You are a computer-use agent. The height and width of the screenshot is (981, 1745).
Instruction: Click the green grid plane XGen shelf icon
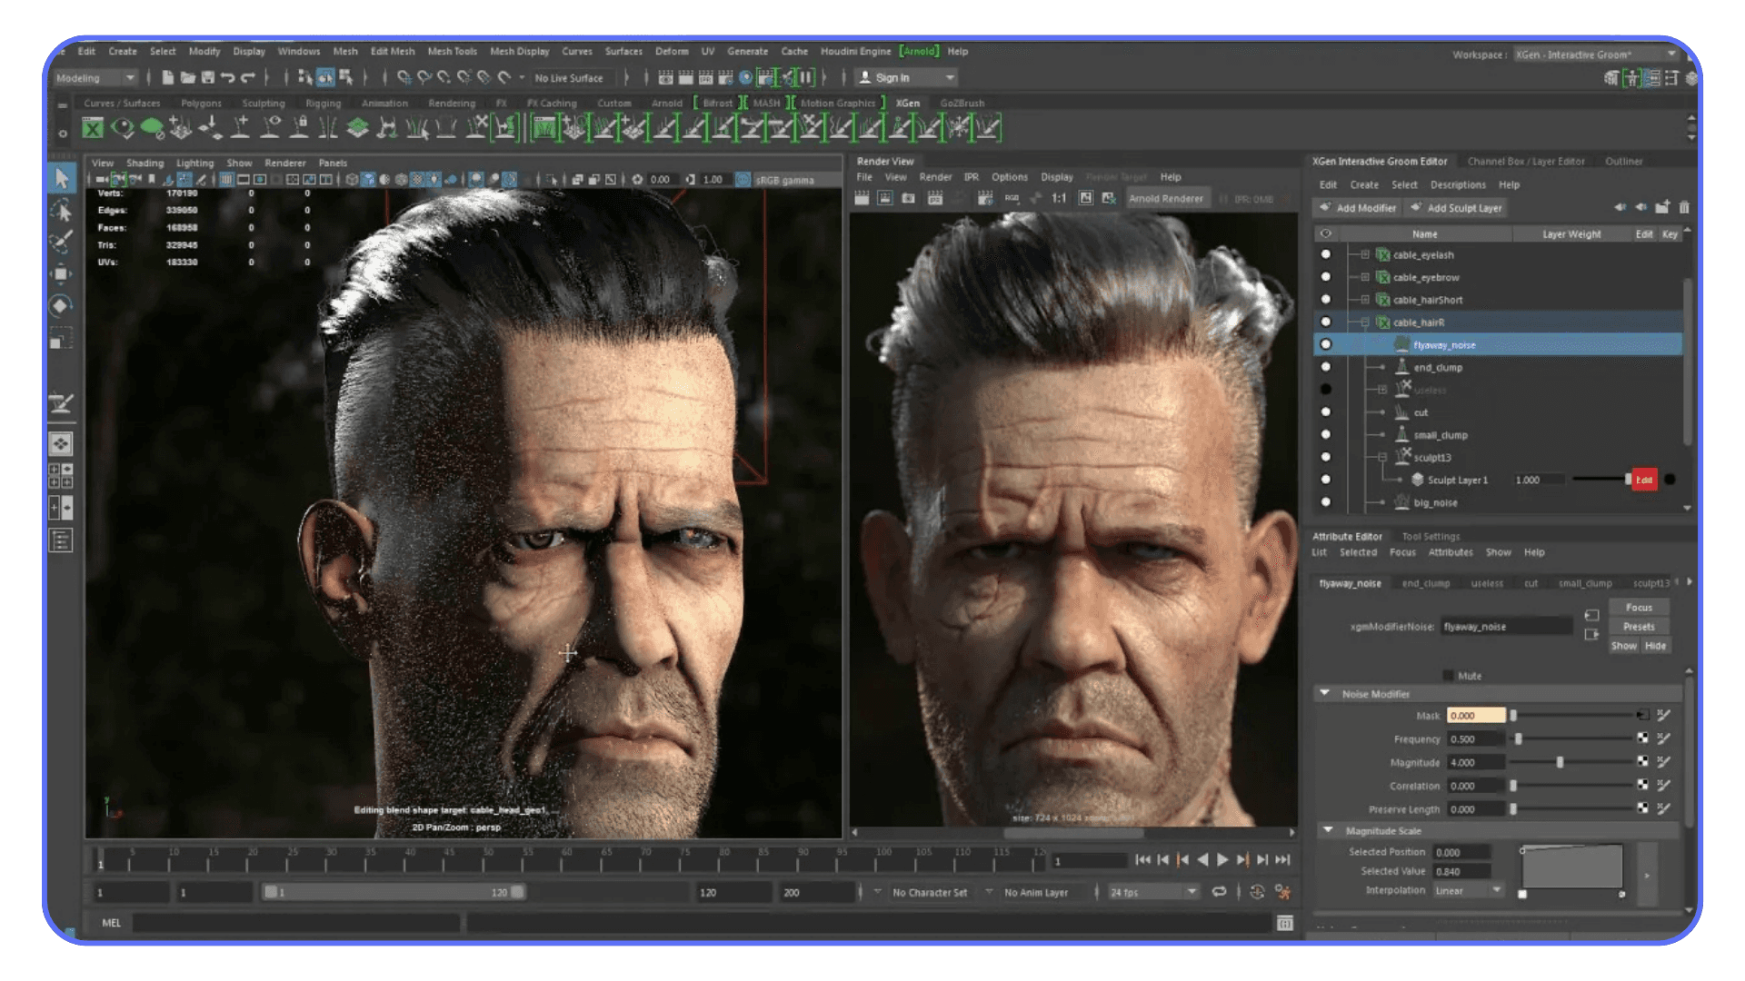pos(358,128)
